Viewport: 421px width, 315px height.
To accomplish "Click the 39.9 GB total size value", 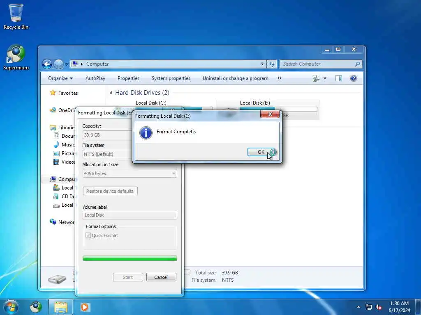I will [x=230, y=273].
